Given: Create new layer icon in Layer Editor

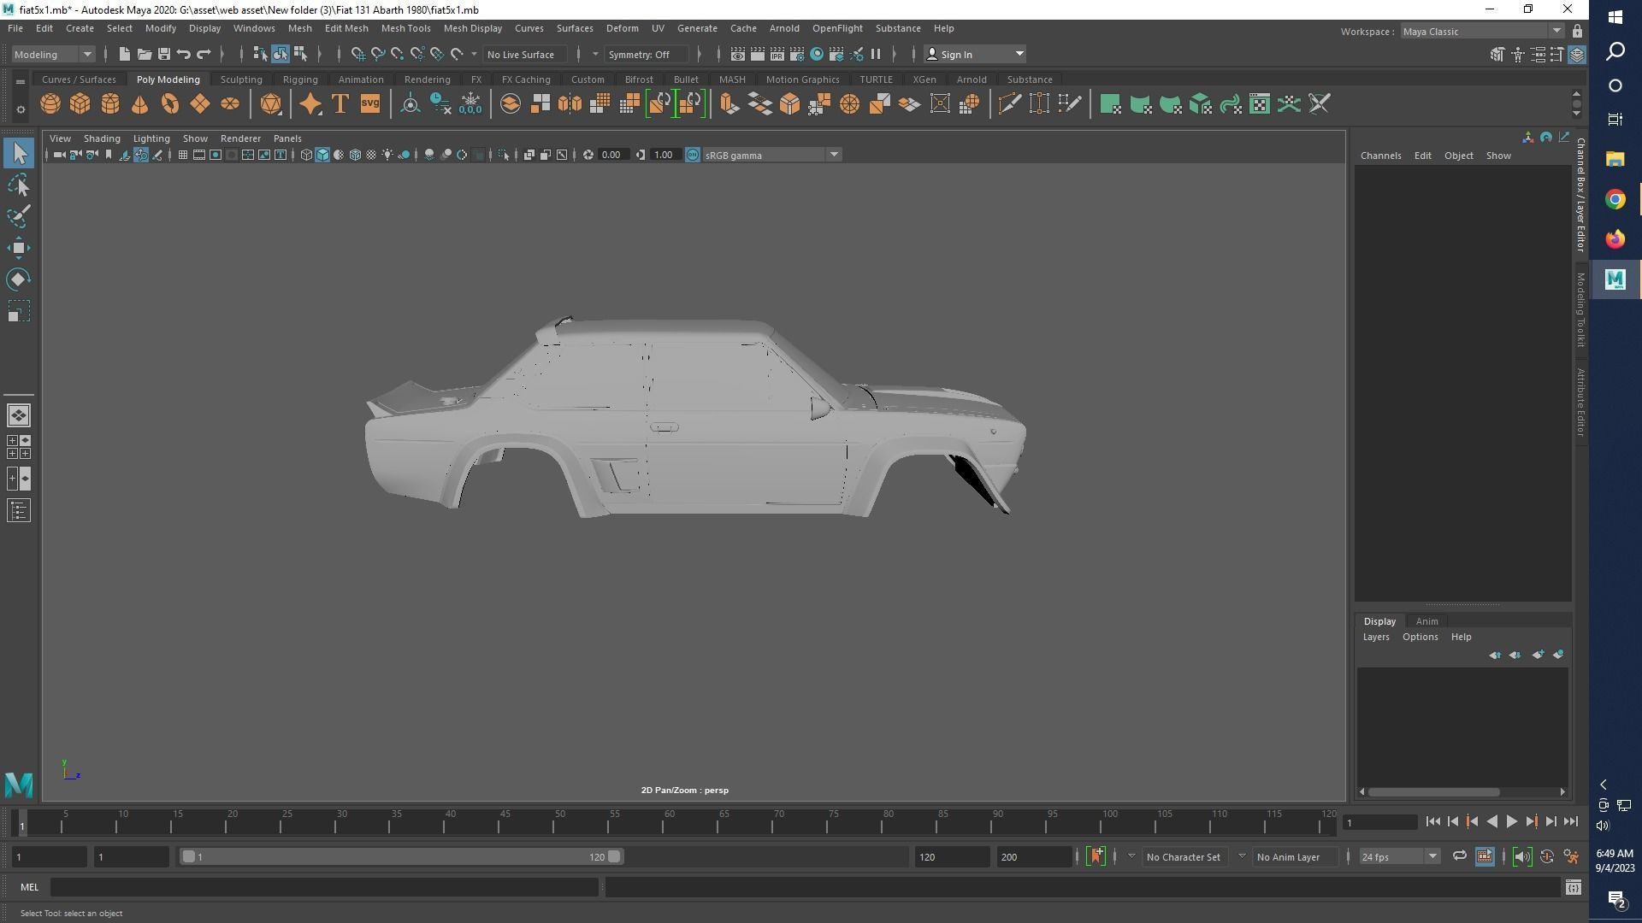Looking at the screenshot, I should [1539, 655].
